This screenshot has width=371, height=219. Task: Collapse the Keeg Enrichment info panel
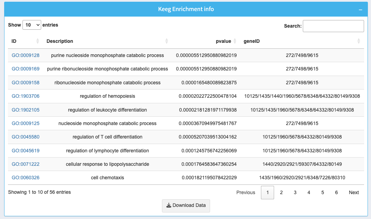tap(360, 10)
